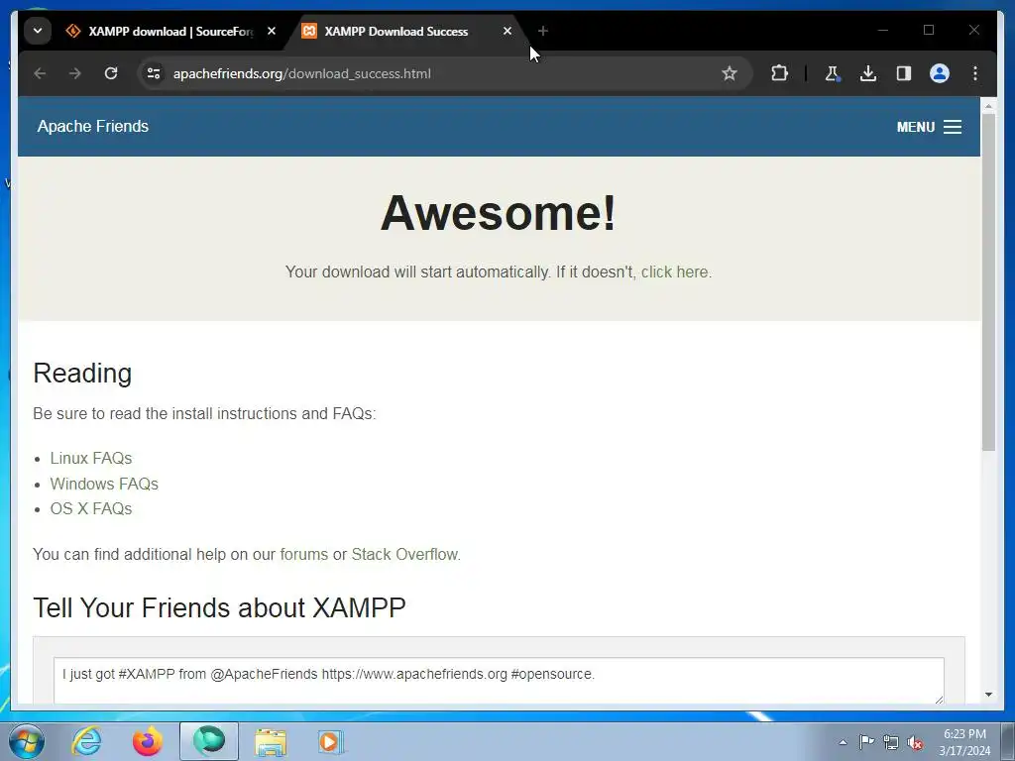
Task: Reload the current page
Action: (x=111, y=73)
